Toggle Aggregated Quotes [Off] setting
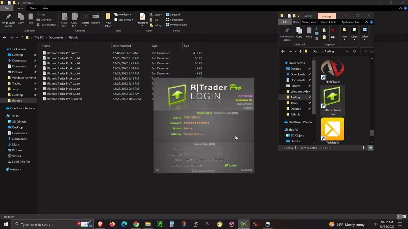The width and height of the screenshot is (408, 229). [209, 160]
